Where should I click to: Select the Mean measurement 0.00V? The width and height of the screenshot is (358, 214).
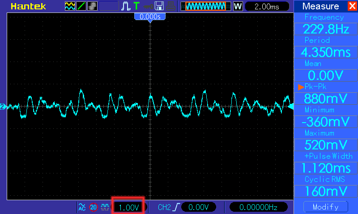point(326,75)
